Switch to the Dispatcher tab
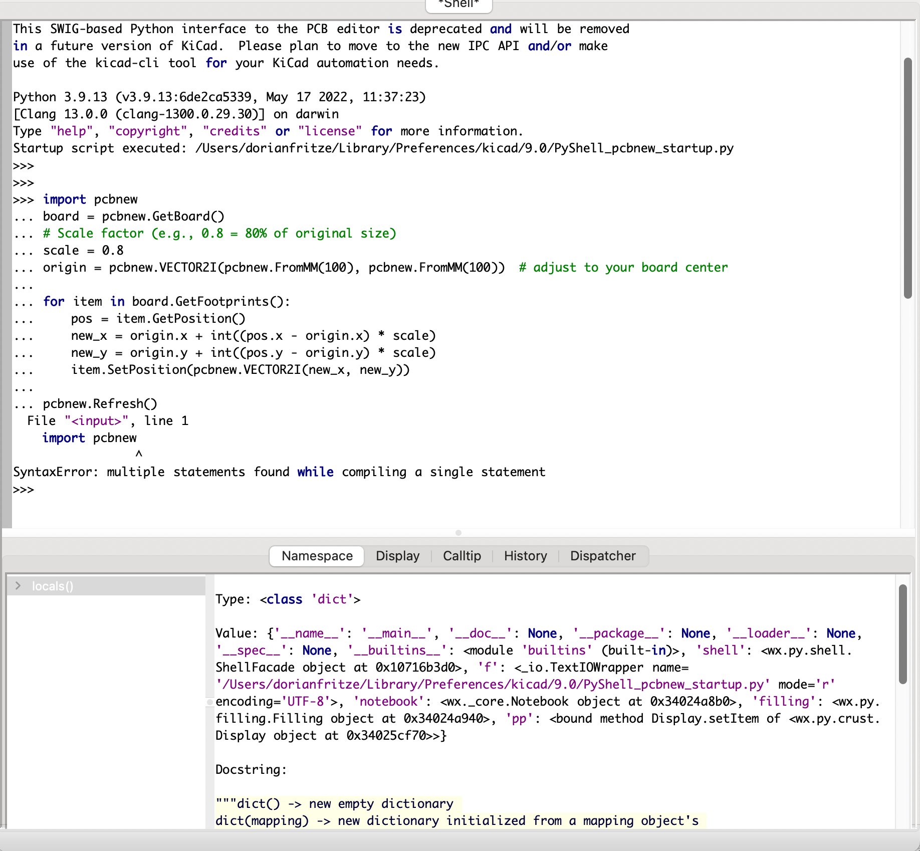920x851 pixels. point(602,556)
